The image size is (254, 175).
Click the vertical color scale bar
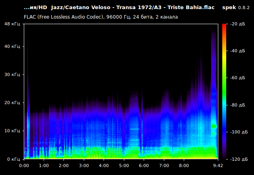click(224, 91)
